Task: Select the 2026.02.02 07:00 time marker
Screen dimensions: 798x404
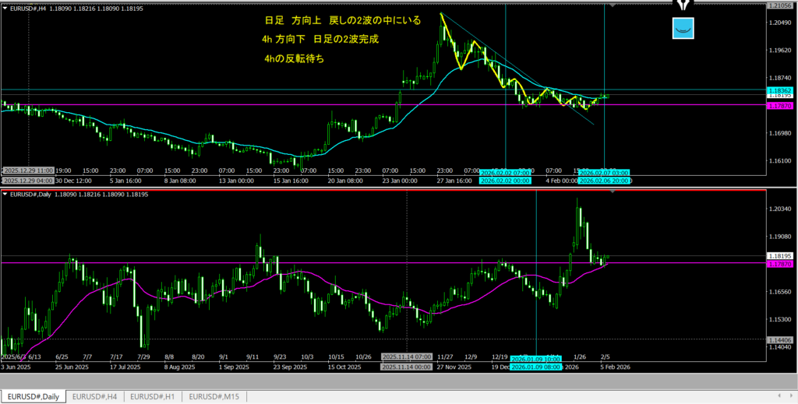Action: [x=505, y=171]
